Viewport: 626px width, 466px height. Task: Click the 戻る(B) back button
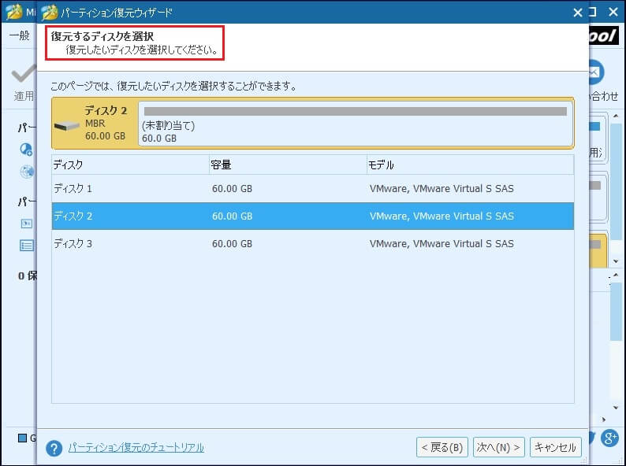[442, 447]
